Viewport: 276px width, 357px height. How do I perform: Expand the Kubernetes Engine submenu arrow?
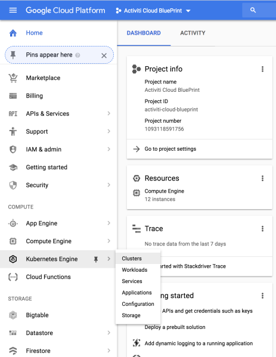click(x=109, y=259)
